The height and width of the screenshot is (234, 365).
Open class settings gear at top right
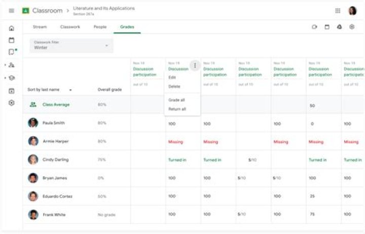(352, 27)
